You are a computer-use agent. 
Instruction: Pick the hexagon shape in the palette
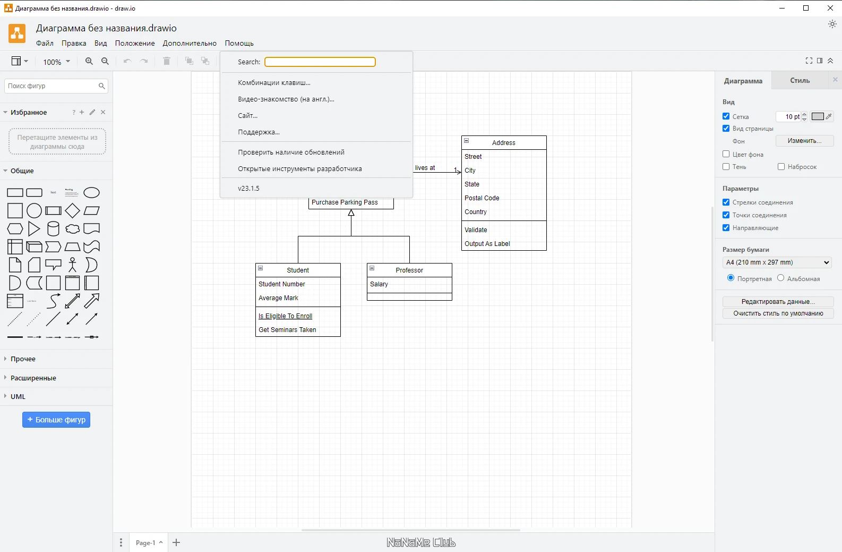(15, 229)
